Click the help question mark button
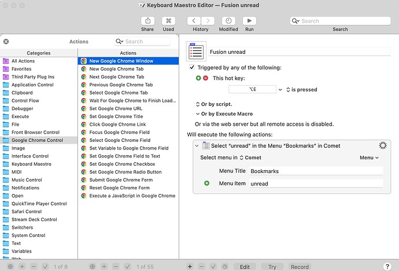 pyautogui.click(x=387, y=266)
